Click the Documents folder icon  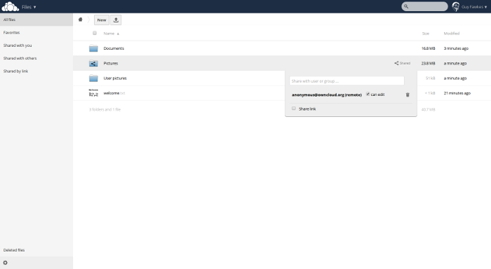coord(93,48)
